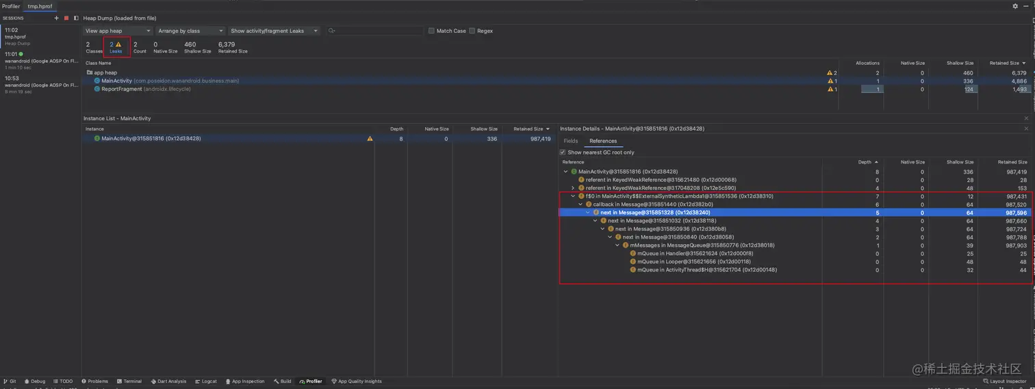Select mQueue in ActivityThread$H@315621704 reference

[794, 270]
